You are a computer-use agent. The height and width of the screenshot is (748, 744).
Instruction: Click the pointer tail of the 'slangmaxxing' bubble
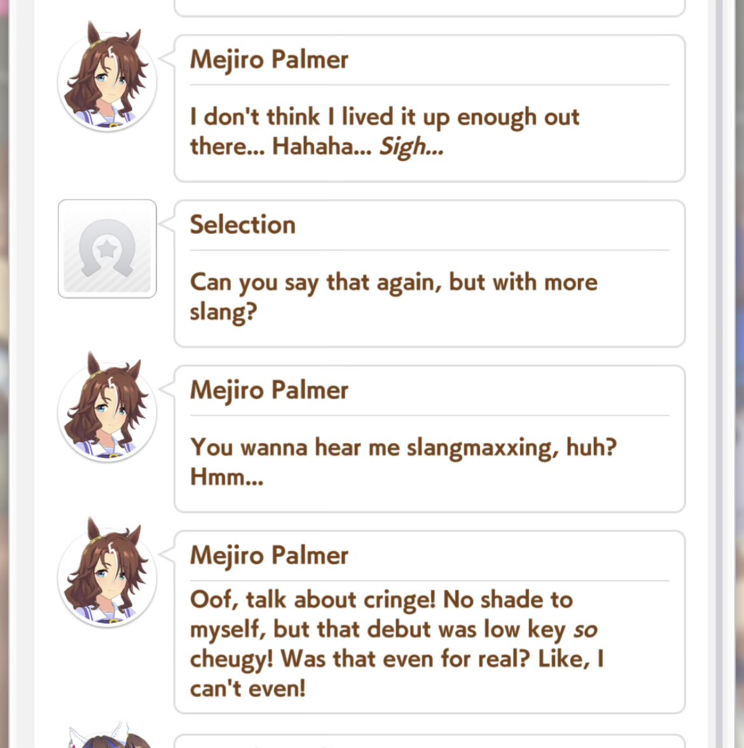(x=167, y=389)
